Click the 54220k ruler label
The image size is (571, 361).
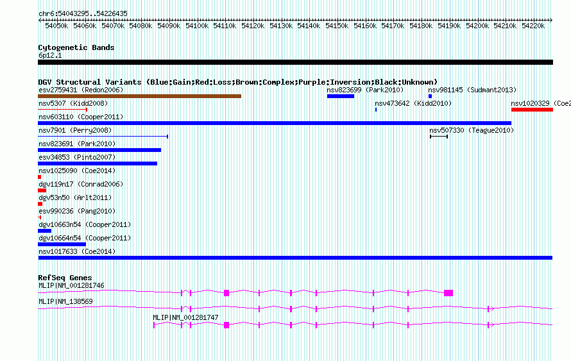pos(533,26)
